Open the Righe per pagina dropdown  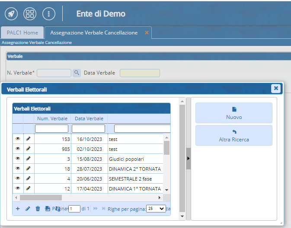(x=156, y=209)
